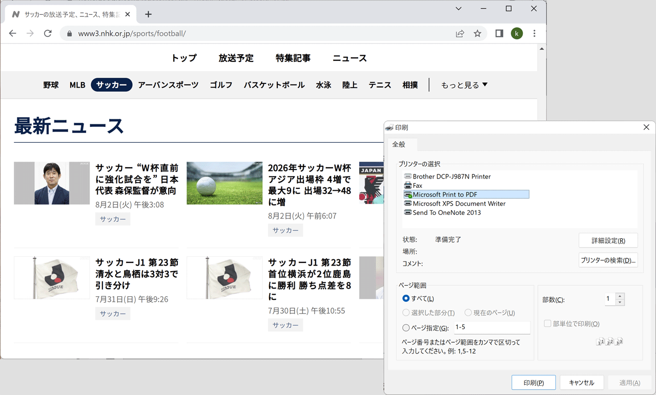Click the share page icon in address bar
This screenshot has height=395, width=656.
[x=460, y=33]
